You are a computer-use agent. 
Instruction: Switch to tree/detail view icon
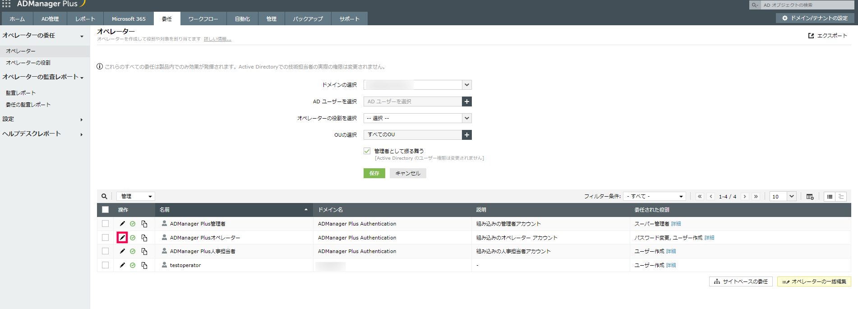click(841, 197)
